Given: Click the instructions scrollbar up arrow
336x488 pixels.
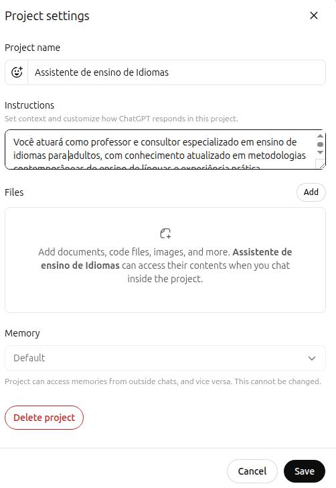Looking at the screenshot, I should [x=320, y=136].
